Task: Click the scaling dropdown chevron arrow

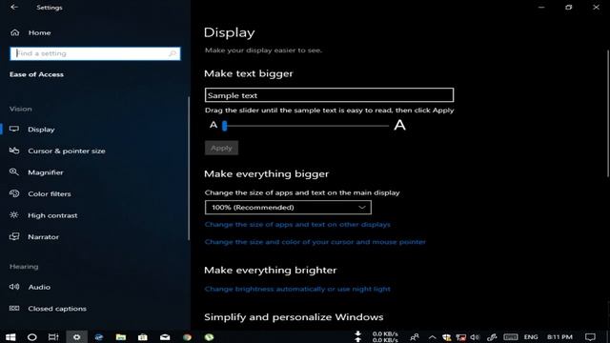Action: pos(362,208)
